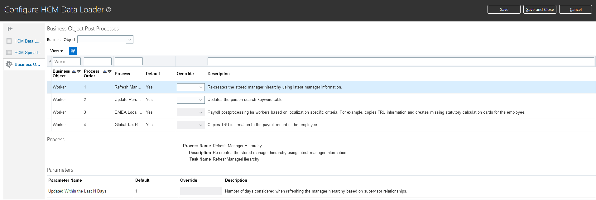Click the Description column header in processes table
The image size is (596, 200).
tap(219, 74)
